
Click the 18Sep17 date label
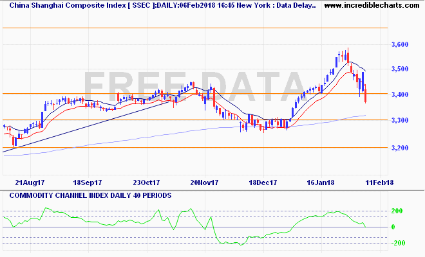click(88, 182)
